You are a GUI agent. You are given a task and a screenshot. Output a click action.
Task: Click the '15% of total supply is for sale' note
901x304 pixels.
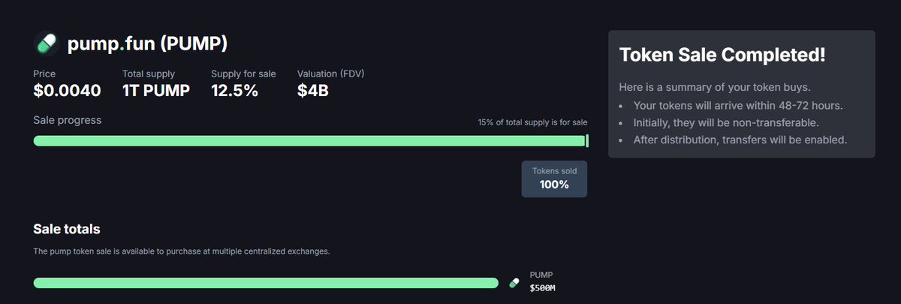pyautogui.click(x=532, y=122)
